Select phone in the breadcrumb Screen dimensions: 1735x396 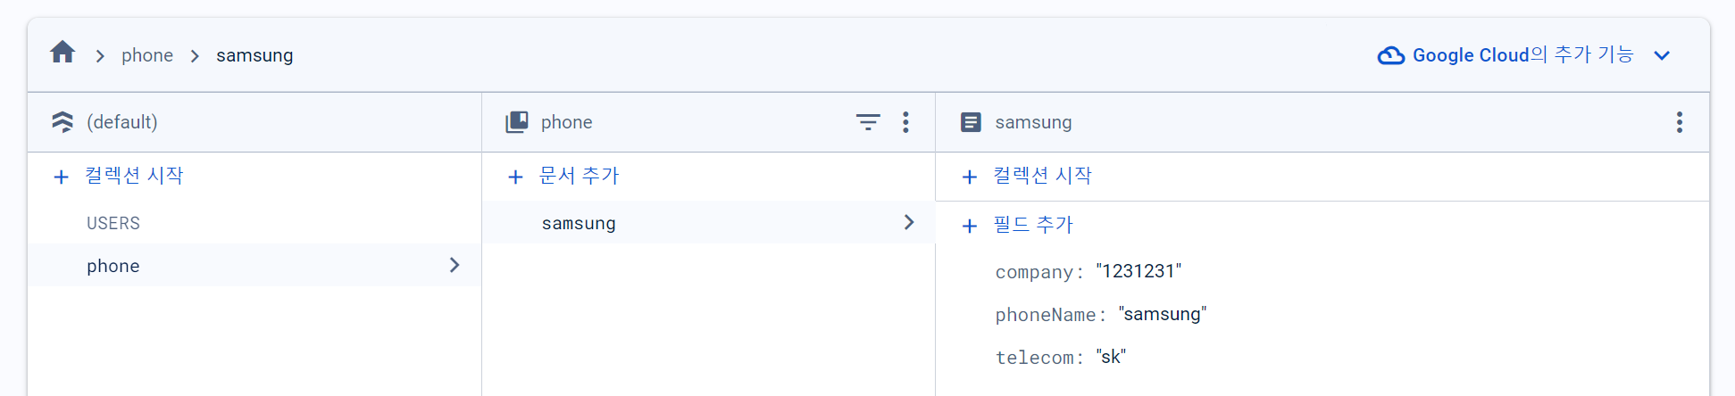click(147, 55)
